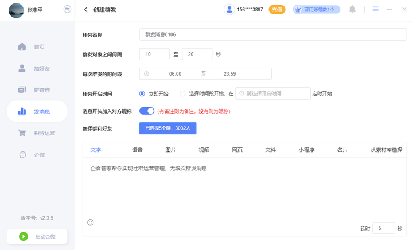Open the 从素材库选择 tab

click(x=387, y=150)
